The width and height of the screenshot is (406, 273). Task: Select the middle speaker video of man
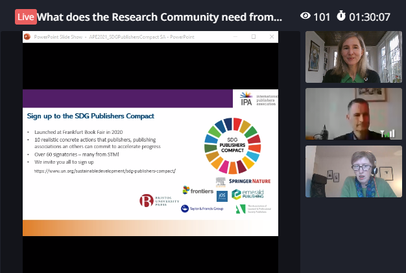pos(353,114)
